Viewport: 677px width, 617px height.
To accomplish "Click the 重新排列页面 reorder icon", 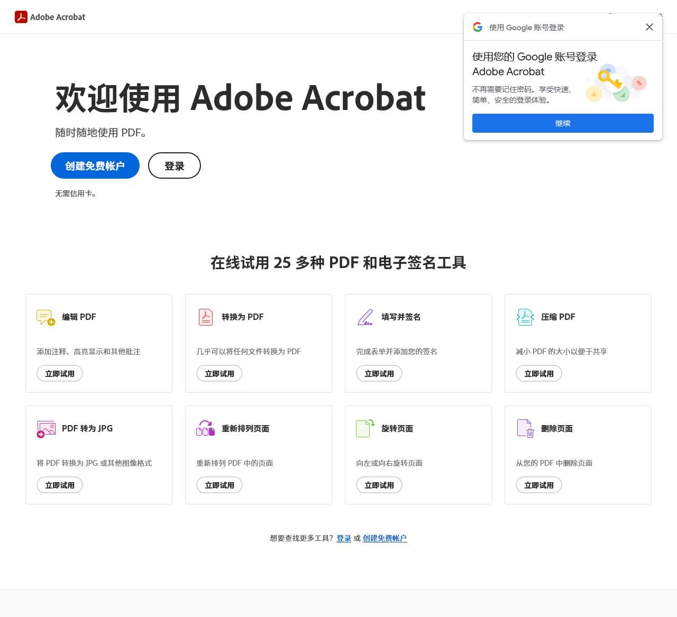I will [206, 428].
